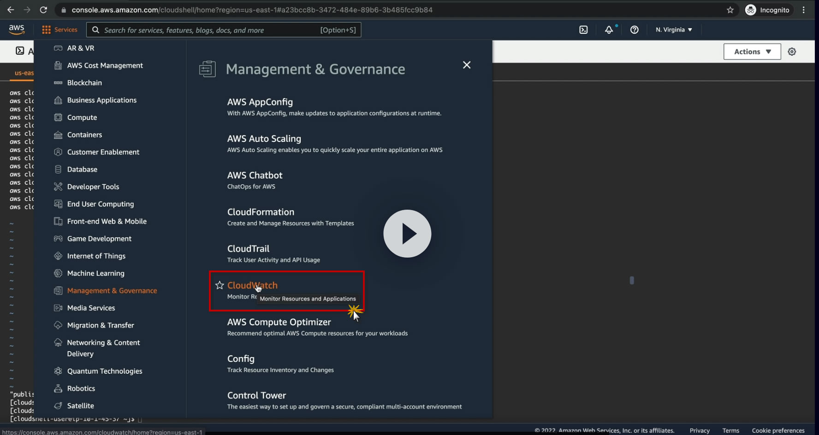Open the help question mark menu
Image resolution: width=819 pixels, height=435 pixels.
(x=635, y=30)
